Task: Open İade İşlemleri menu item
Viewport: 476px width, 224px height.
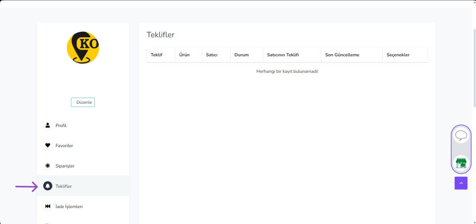Action: [83, 206]
